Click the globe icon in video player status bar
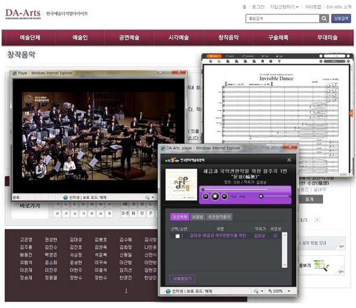 (66, 197)
